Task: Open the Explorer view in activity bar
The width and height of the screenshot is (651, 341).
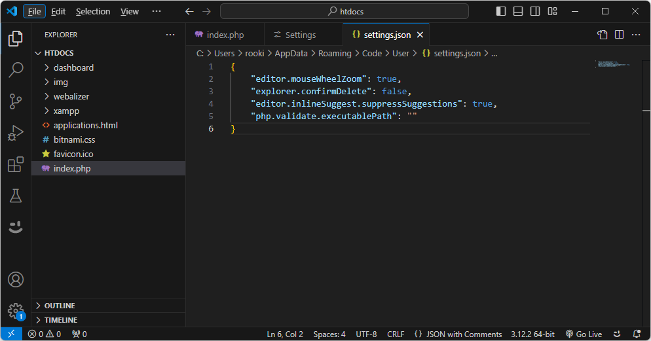Action: coord(15,39)
